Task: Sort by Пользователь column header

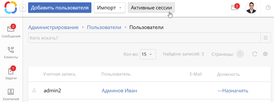Action: click(x=116, y=74)
